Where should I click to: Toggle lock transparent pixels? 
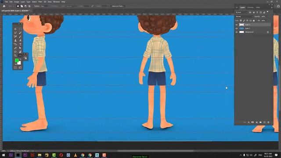pyautogui.click(x=241, y=21)
